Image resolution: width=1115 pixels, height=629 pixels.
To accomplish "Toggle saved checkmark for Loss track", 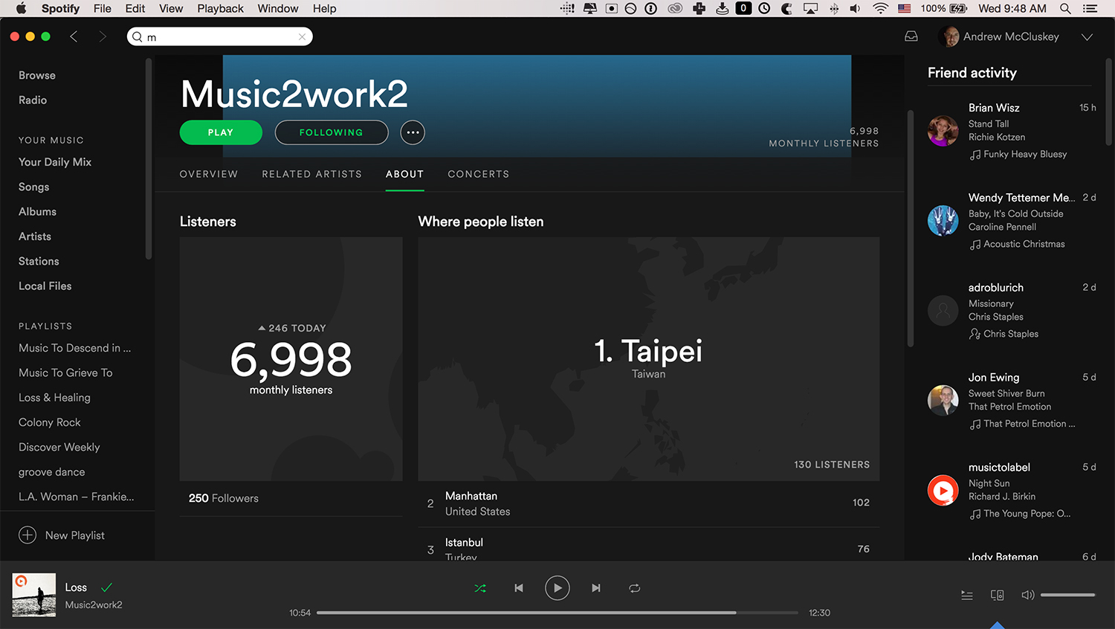I will (106, 587).
